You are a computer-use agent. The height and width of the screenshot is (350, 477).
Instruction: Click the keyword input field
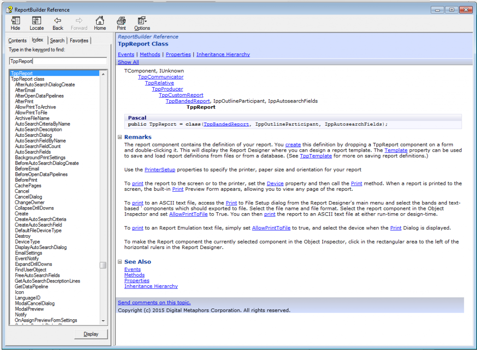click(x=58, y=61)
